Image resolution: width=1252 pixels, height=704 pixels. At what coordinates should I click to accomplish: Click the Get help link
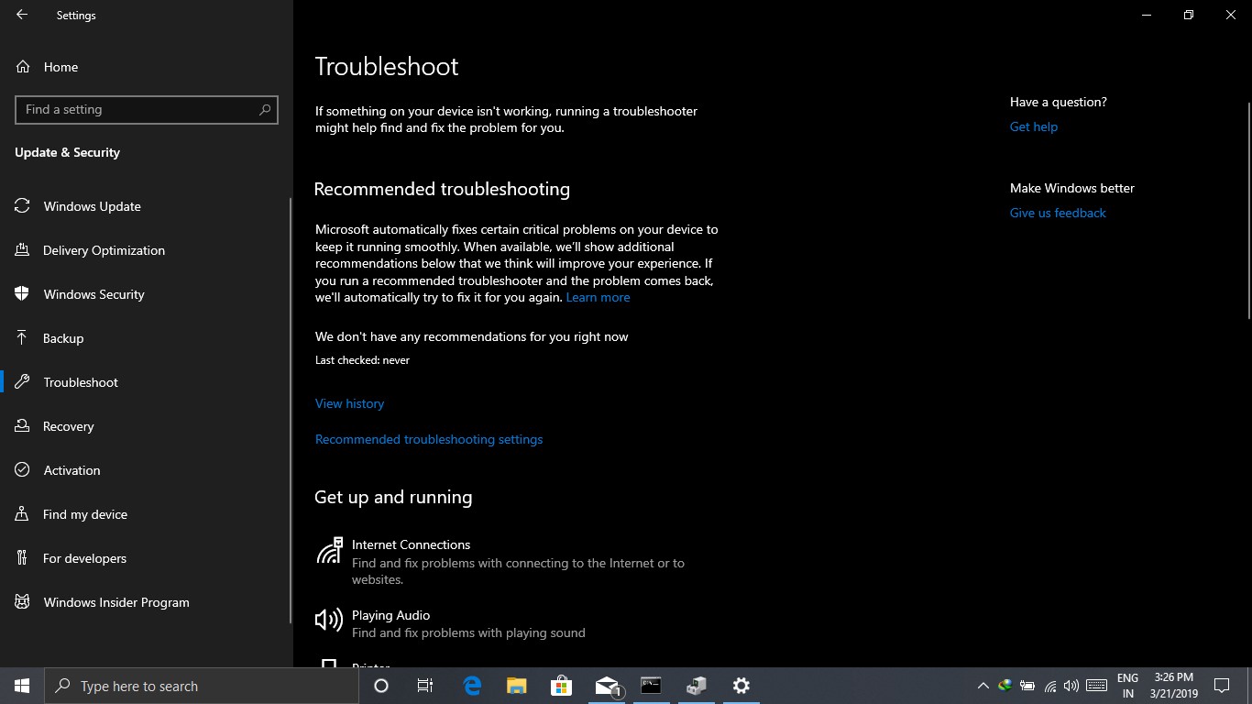[1033, 126]
